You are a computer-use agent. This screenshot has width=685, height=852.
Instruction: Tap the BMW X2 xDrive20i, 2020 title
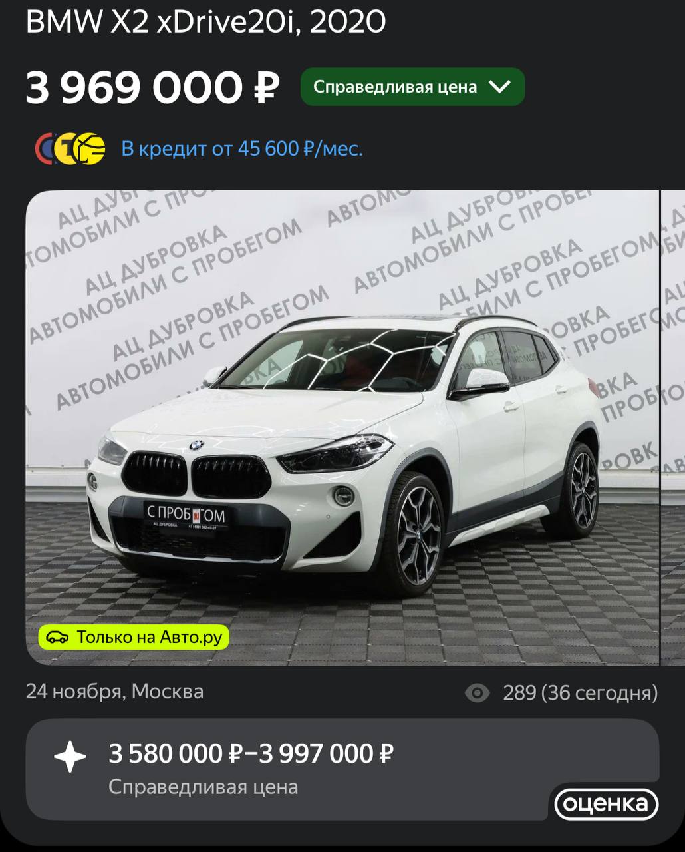tap(205, 22)
